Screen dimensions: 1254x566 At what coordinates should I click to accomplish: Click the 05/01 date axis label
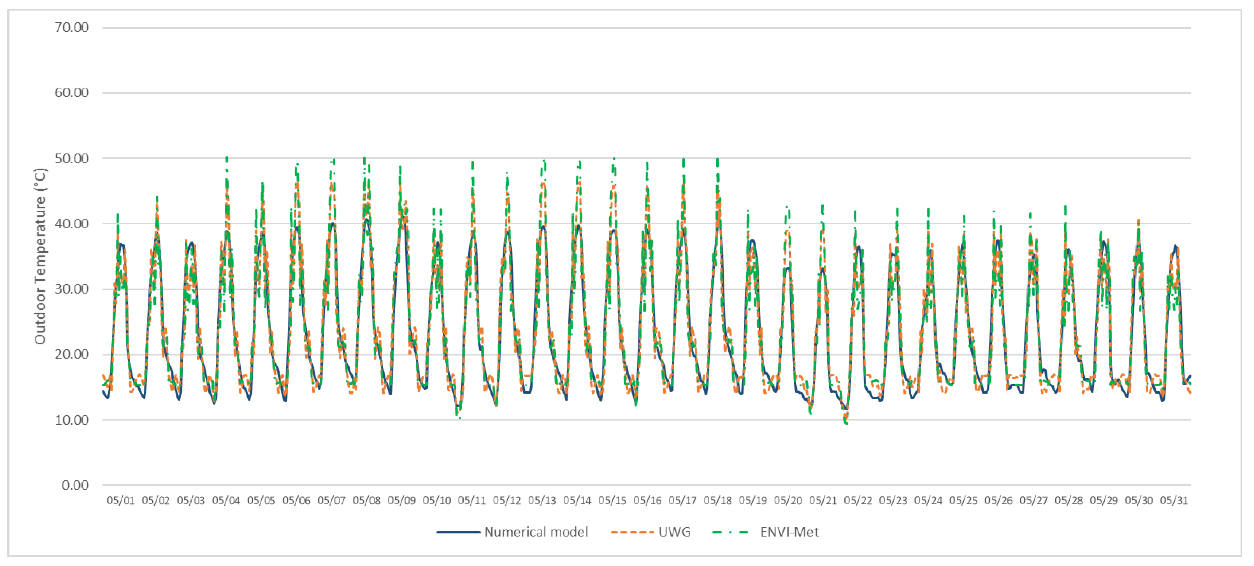coord(121,500)
